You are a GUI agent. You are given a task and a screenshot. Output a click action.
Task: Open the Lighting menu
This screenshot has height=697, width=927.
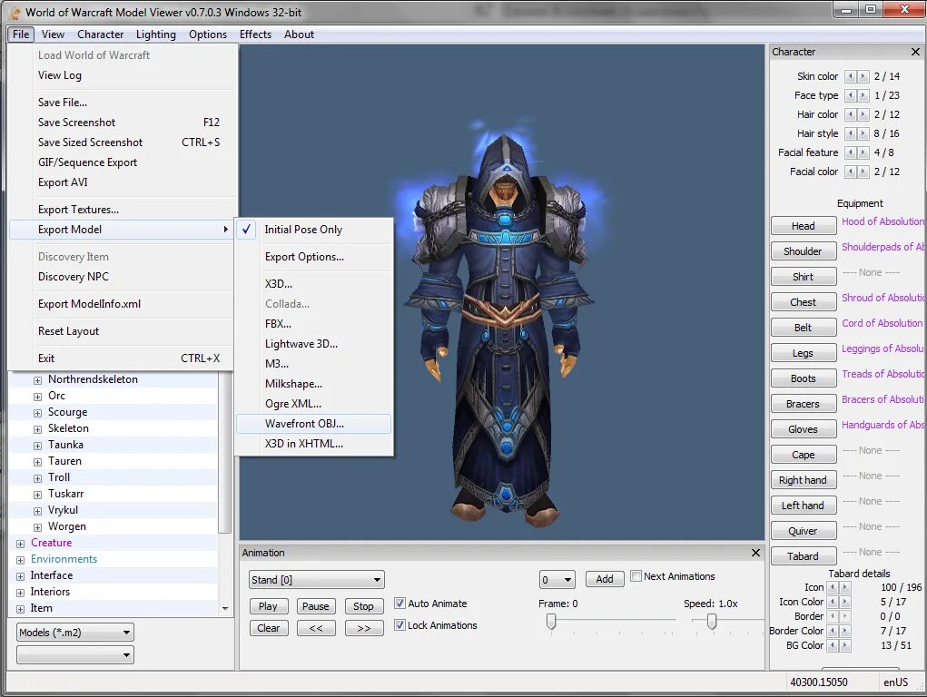point(155,34)
